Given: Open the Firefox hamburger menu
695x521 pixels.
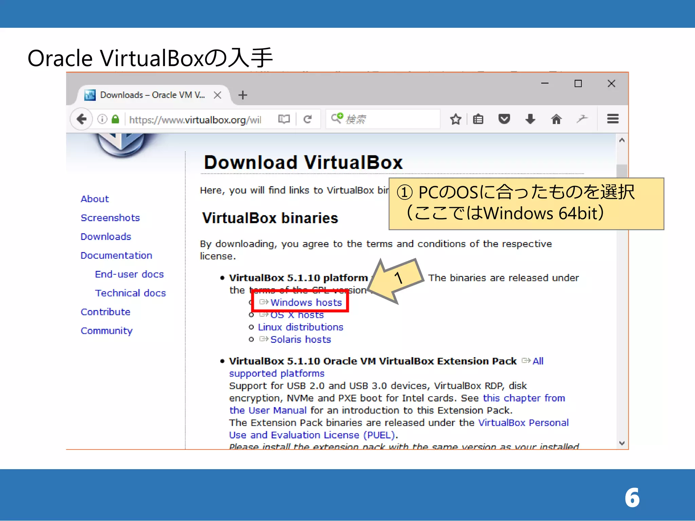Looking at the screenshot, I should 613,119.
